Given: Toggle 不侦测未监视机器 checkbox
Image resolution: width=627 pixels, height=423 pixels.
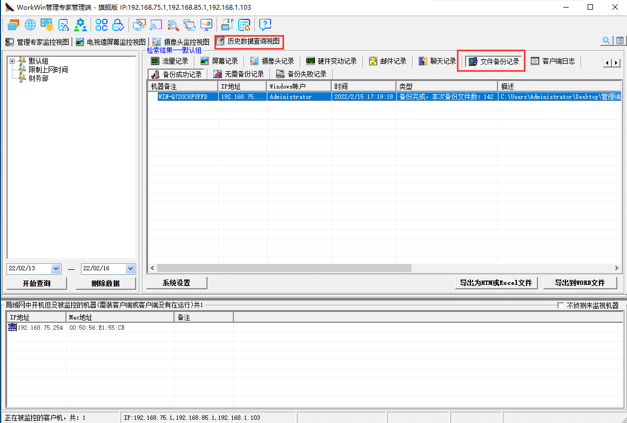Looking at the screenshot, I should pos(561,305).
